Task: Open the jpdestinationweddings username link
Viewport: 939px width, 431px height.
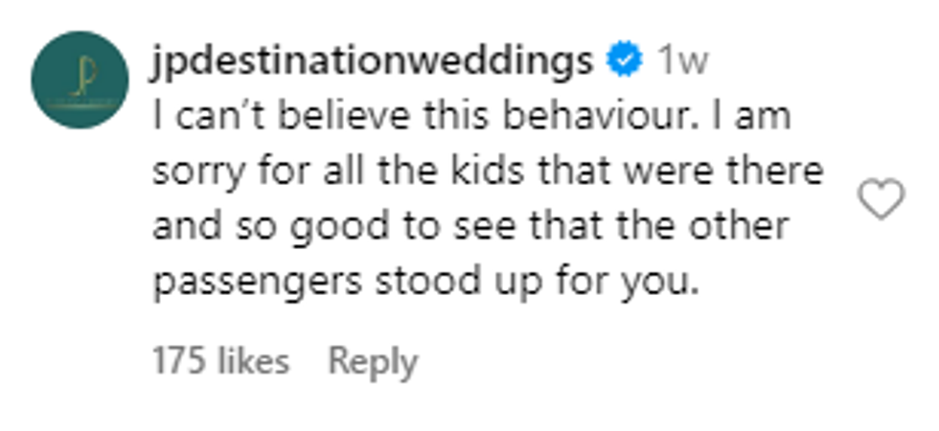Action: tap(373, 62)
